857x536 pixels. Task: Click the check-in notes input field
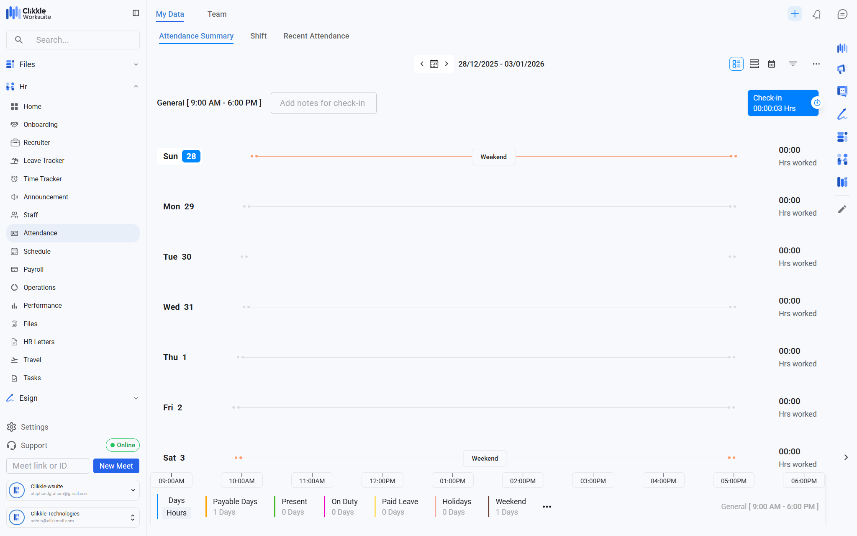[x=323, y=103]
